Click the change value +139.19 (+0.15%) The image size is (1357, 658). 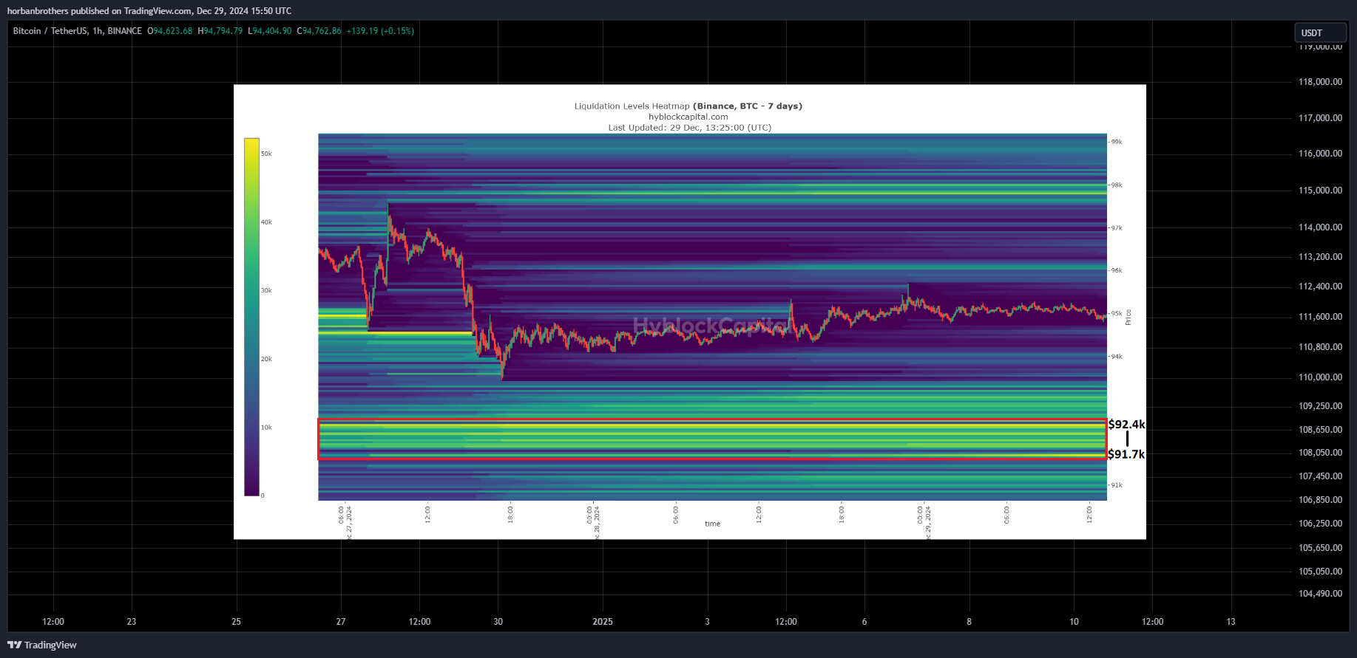[380, 31]
